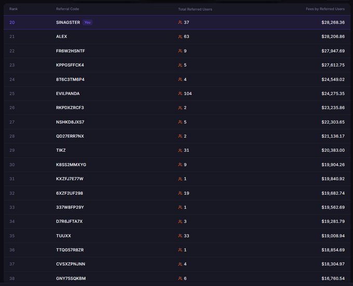Click rank number 38
Viewport: 353px width, 286px height.
click(x=12, y=278)
